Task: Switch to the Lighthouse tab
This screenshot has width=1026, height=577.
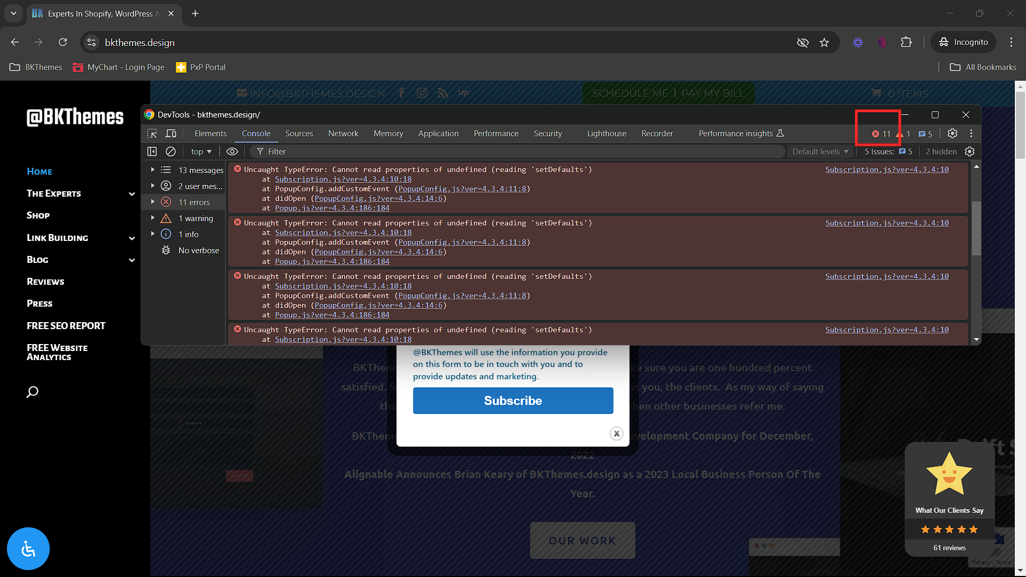Action: point(607,134)
